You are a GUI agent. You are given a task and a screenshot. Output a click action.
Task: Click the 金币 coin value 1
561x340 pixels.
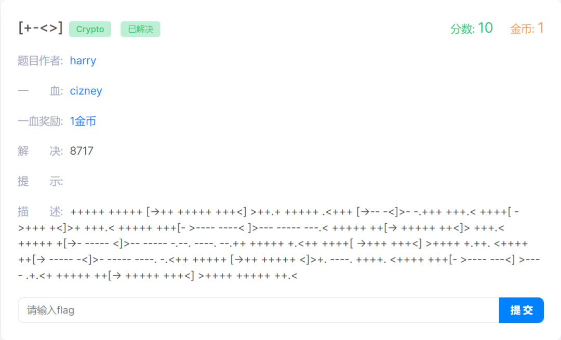tap(541, 28)
